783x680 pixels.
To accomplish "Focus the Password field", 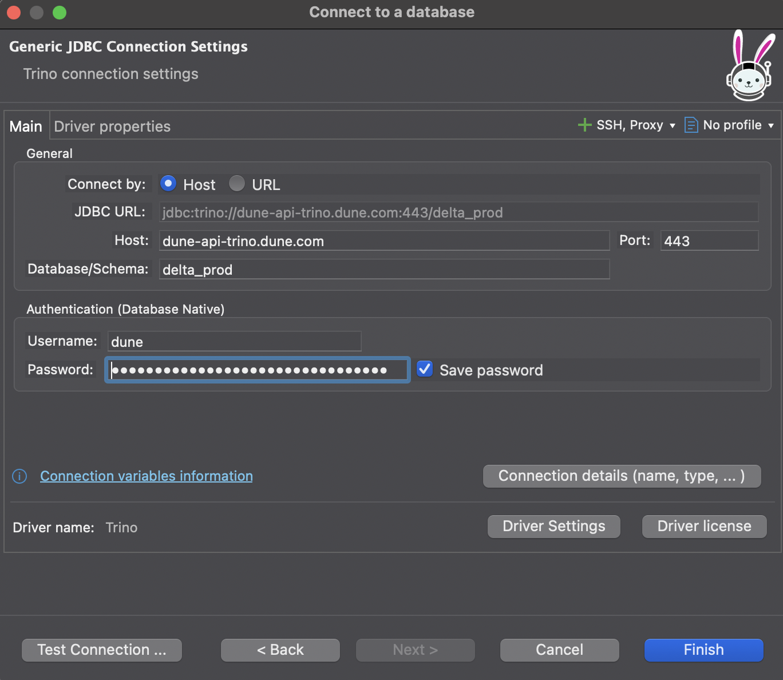I will tap(258, 370).
